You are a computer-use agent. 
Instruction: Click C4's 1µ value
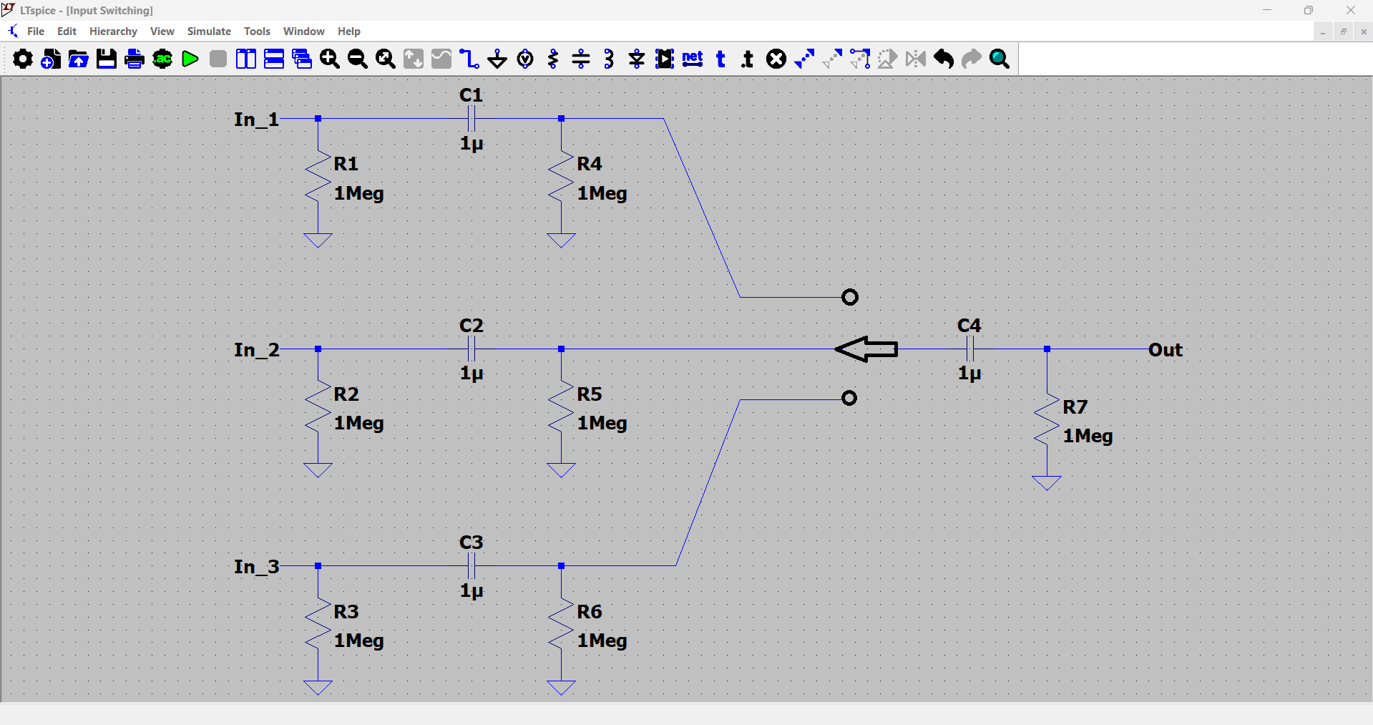[969, 374]
